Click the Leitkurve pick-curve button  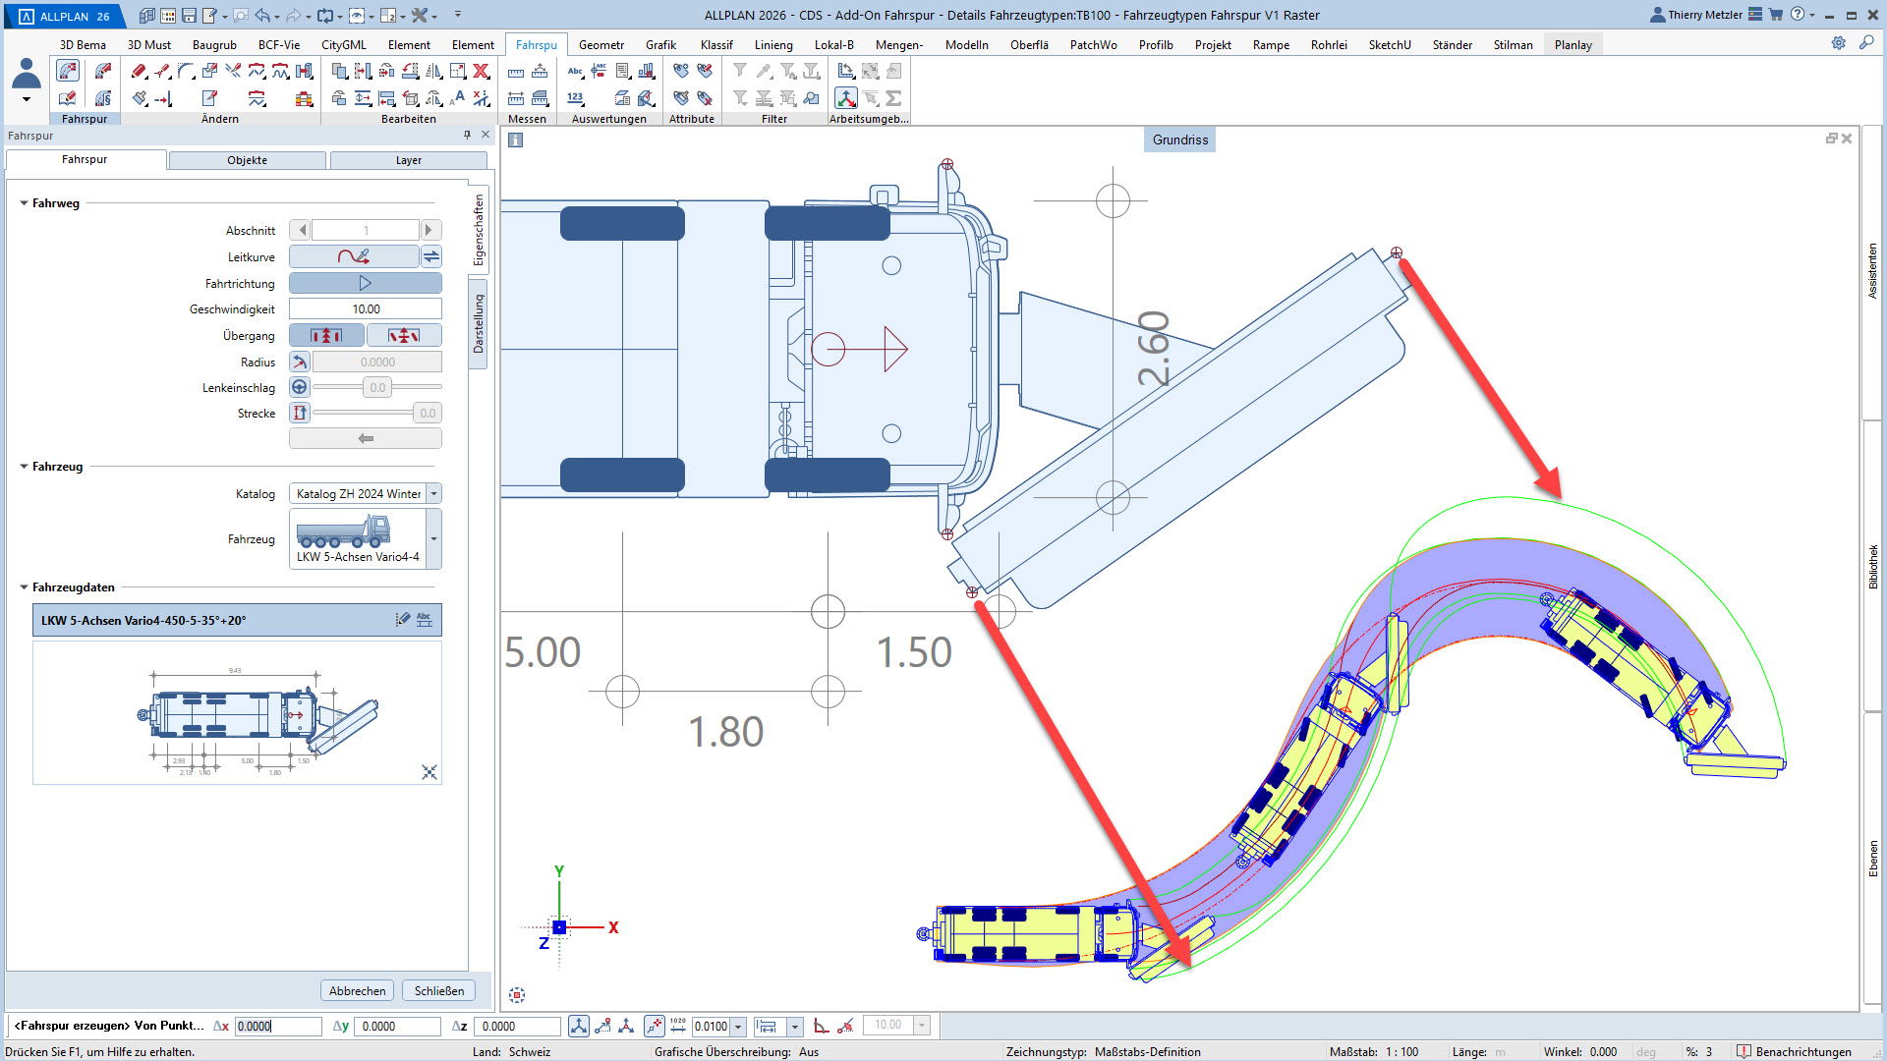(354, 256)
